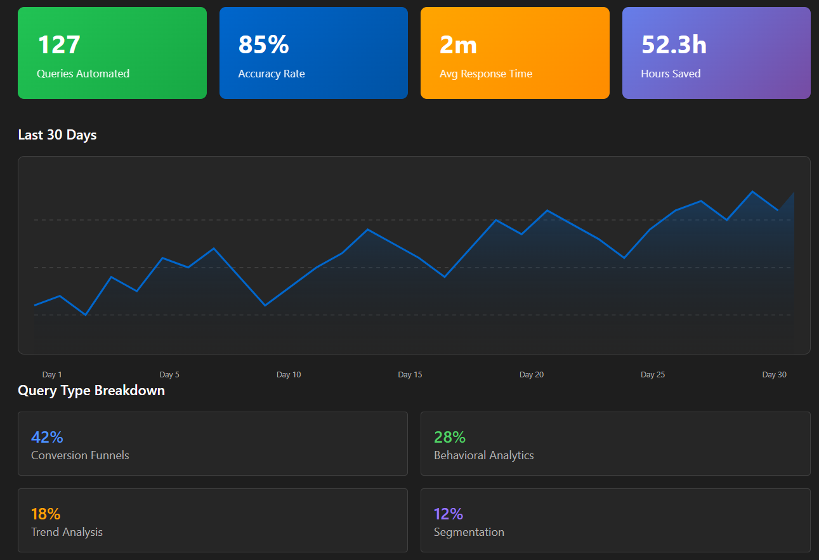819x560 pixels.
Task: Click the Day 1 axis label
Action: [x=52, y=375]
